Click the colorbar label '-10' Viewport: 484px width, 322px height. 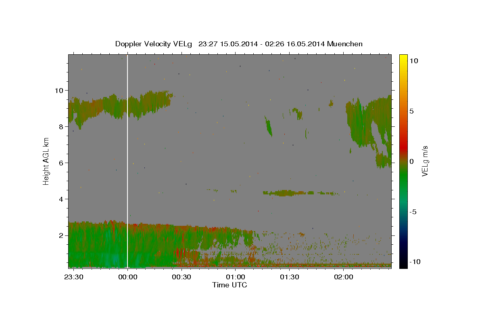pyautogui.click(x=415, y=262)
